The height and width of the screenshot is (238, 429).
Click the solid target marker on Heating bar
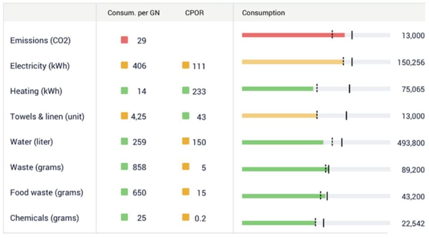tap(350, 89)
